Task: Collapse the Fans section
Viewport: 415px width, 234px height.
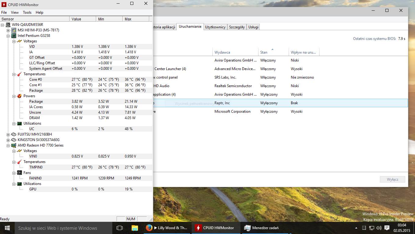Action: click(14, 173)
